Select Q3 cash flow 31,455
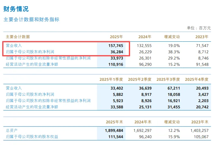Viewport: 214px width, 145px height. [174, 107]
